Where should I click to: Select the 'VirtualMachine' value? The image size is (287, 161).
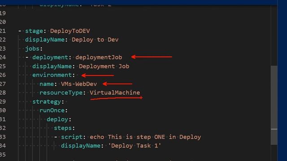tap(115, 93)
